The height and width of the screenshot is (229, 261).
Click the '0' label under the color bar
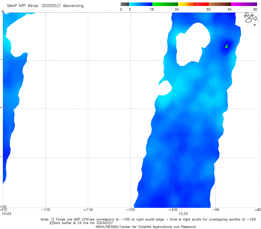(121, 9)
